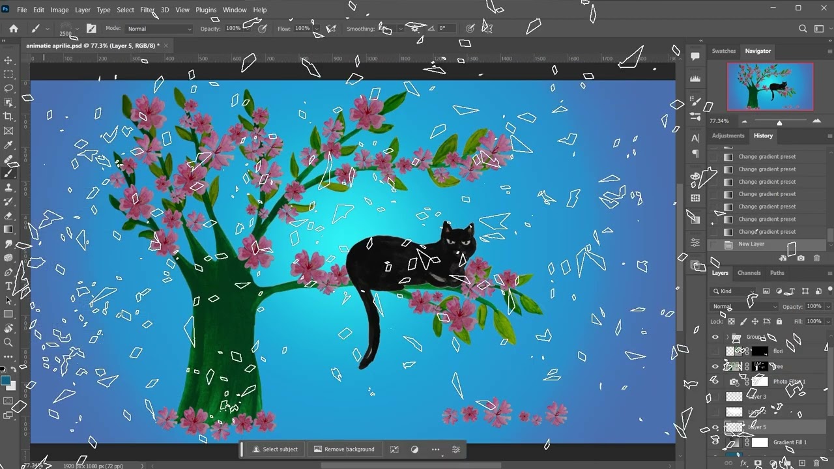The image size is (834, 469).
Task: Select the Pen tool
Action: tap(8, 272)
